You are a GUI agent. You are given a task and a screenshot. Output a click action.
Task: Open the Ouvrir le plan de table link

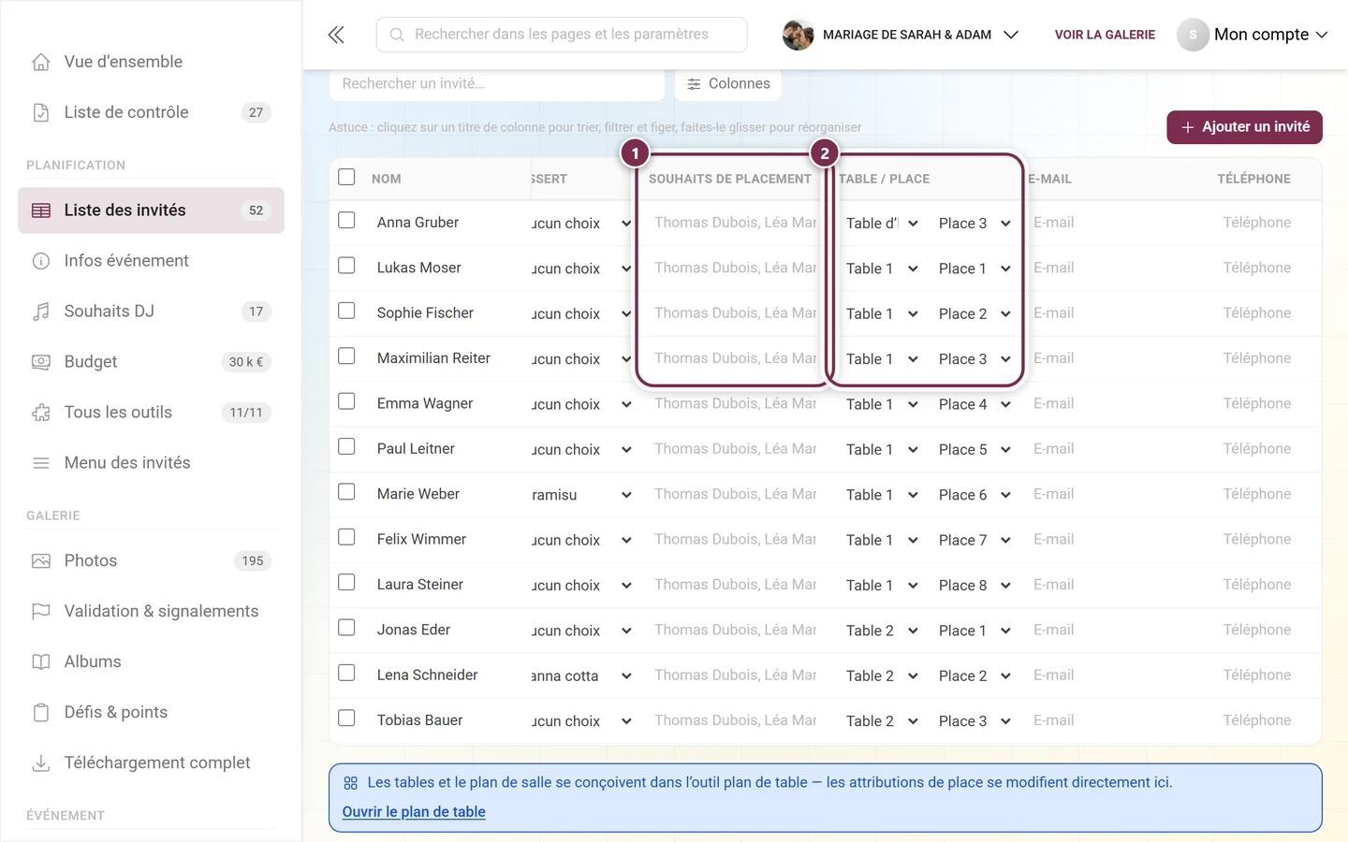pos(414,812)
